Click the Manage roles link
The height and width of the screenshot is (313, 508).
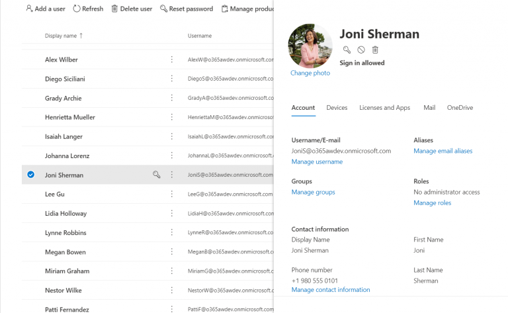coord(432,203)
